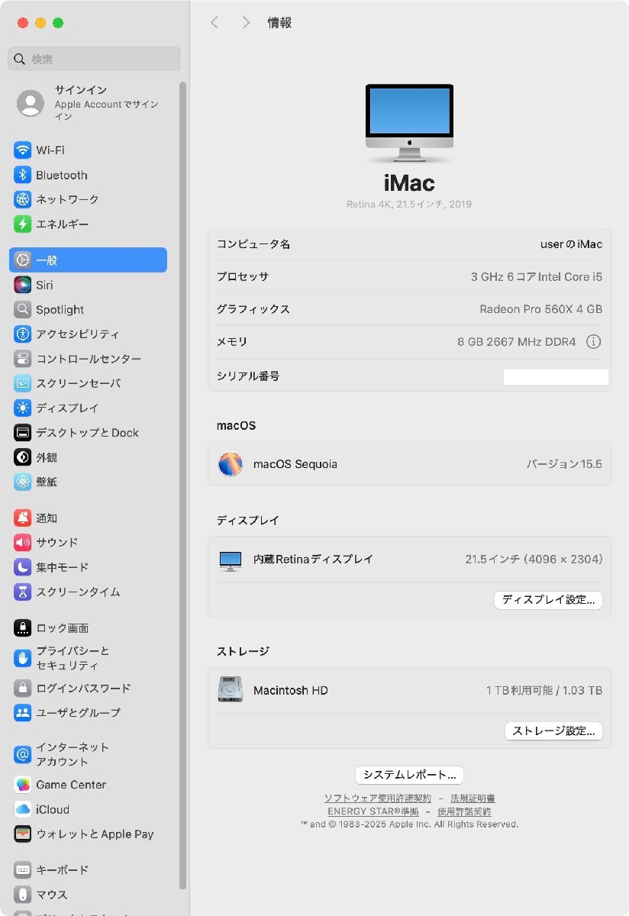This screenshot has height=916, width=629.
Task: Open 通知 via the red bell icon
Action: coord(23,518)
